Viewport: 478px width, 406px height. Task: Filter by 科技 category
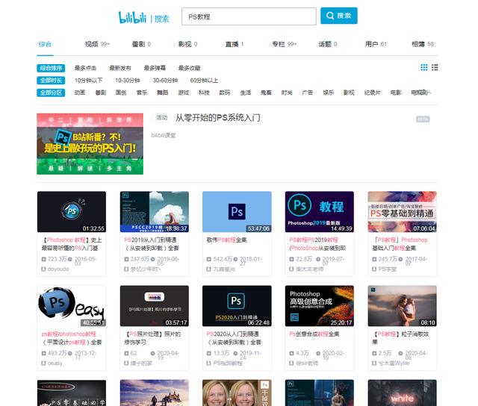204,93
